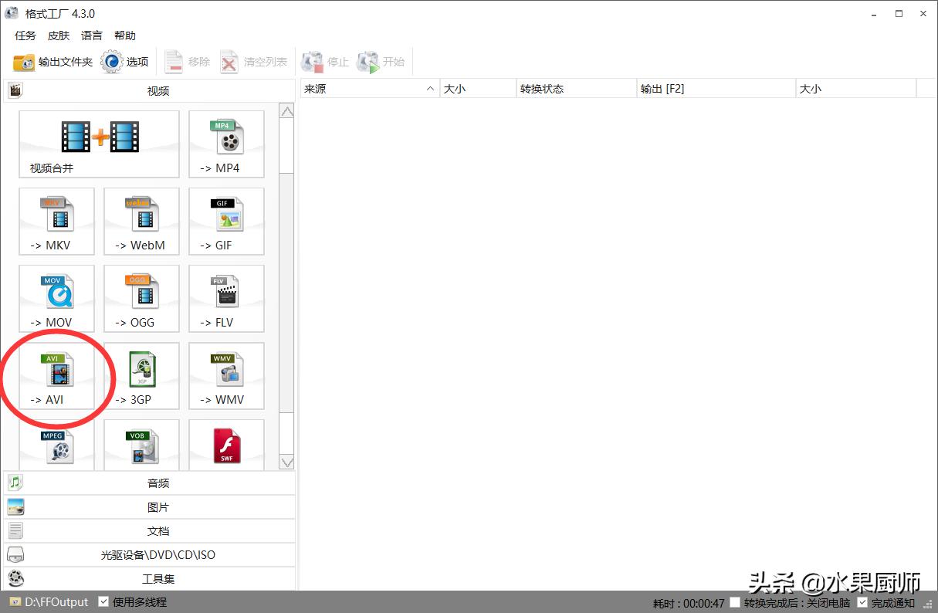Image resolution: width=938 pixels, height=613 pixels.
Task: Click the -> AVI format icon
Action: click(57, 376)
